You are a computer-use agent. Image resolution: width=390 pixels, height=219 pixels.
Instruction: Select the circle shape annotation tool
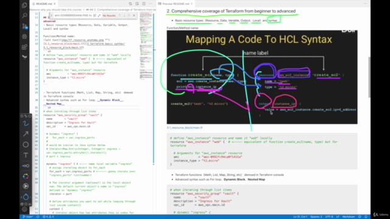point(26,145)
